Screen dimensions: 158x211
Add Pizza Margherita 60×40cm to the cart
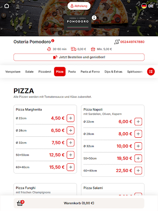tap(70, 167)
